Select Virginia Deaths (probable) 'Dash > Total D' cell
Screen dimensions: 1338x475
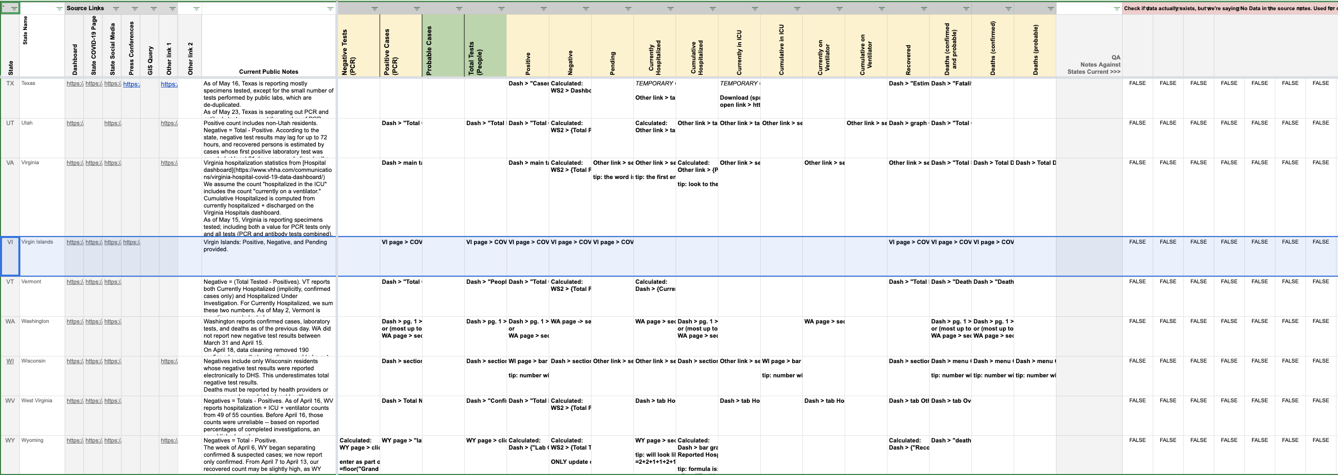pos(1035,197)
